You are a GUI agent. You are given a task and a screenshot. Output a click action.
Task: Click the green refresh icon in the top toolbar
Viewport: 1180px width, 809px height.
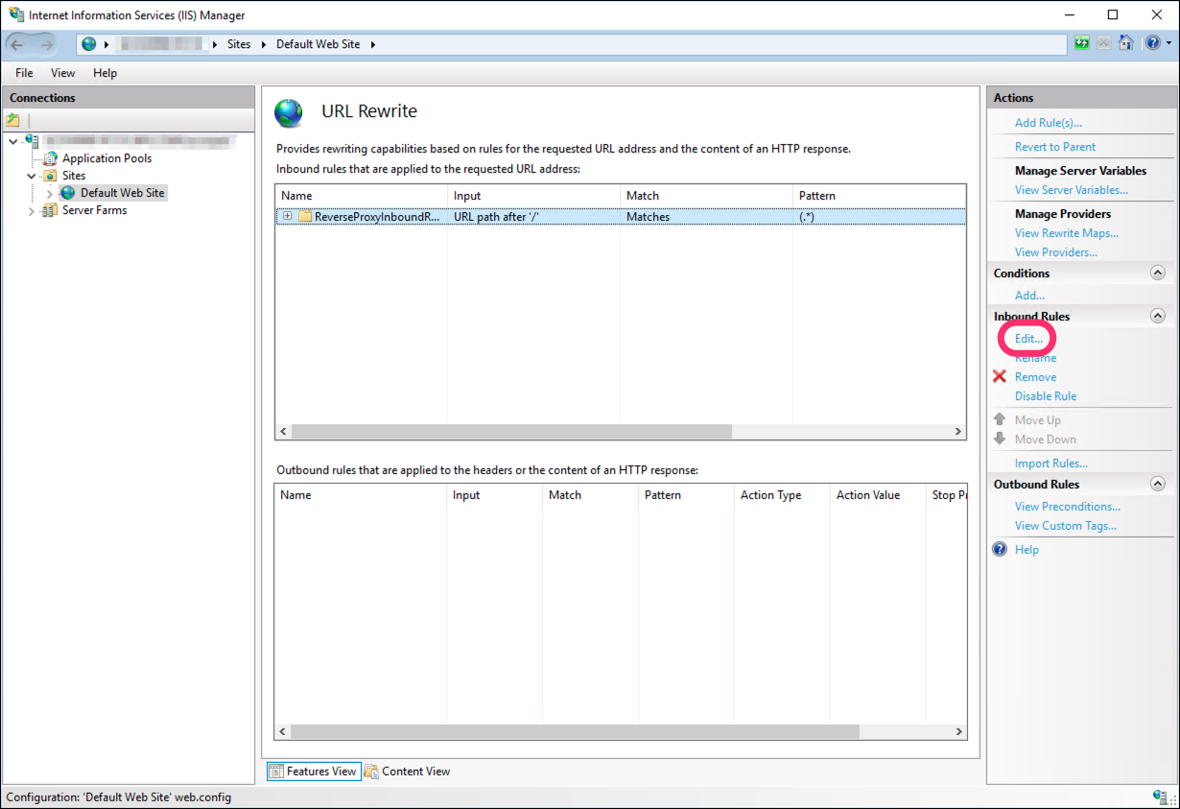point(1082,43)
